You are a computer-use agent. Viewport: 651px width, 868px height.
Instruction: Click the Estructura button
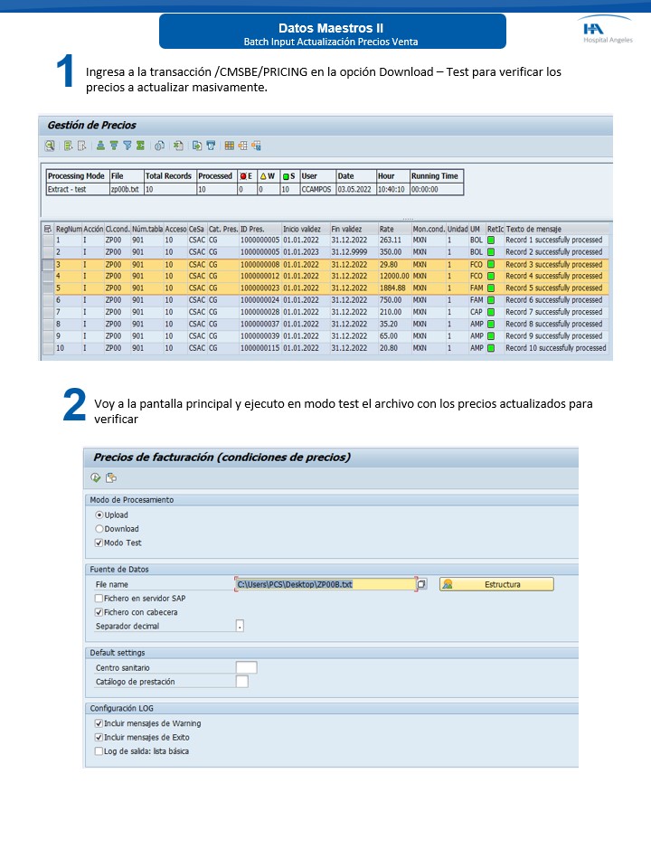pos(496,585)
